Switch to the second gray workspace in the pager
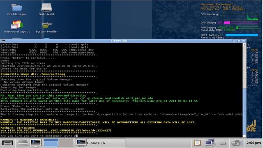Screen dimensions: 263x148 (66, 143)
